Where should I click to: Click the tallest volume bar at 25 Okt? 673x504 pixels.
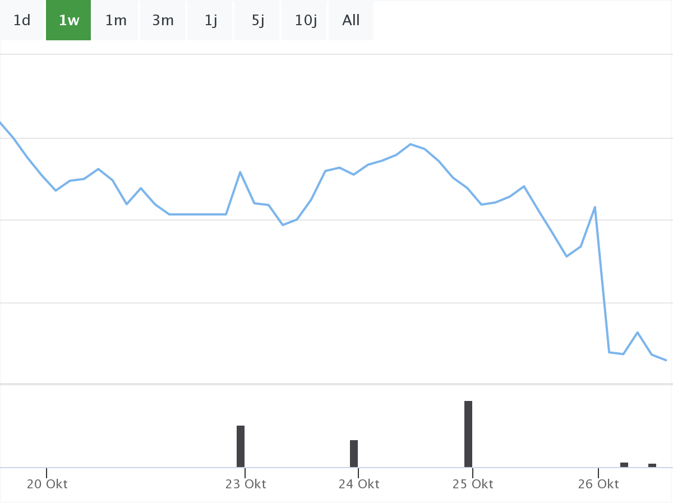[x=468, y=434]
